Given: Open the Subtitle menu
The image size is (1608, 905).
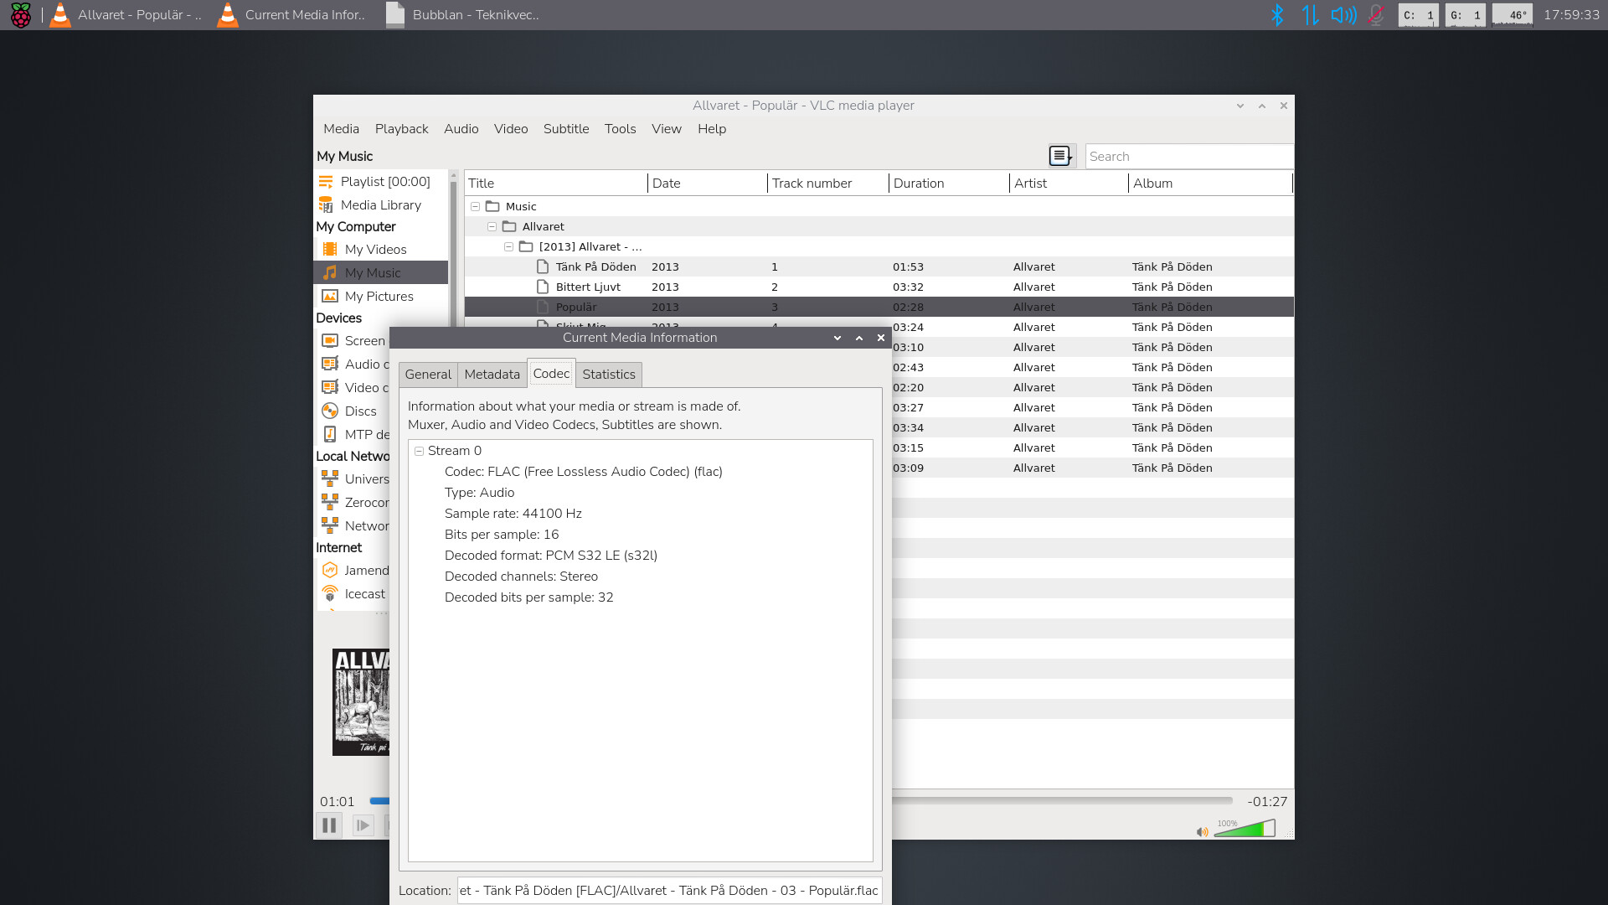Looking at the screenshot, I should tap(566, 129).
